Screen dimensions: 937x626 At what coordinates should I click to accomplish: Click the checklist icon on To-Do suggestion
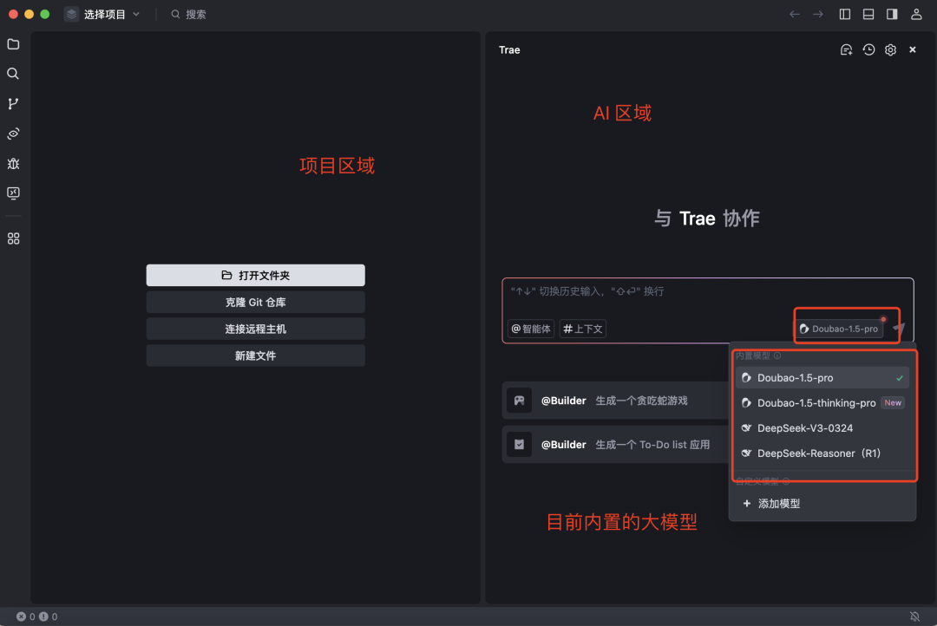520,445
